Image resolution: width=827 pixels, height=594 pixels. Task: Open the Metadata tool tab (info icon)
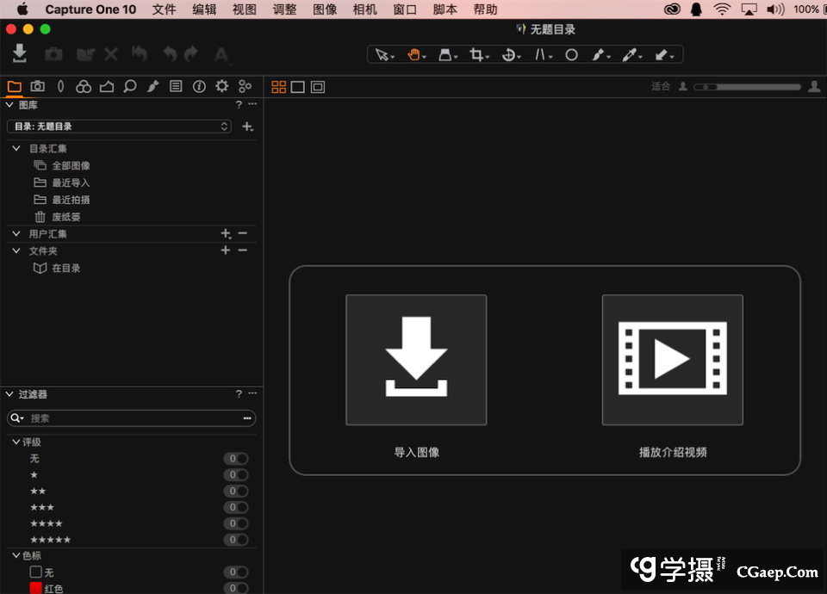(x=199, y=86)
